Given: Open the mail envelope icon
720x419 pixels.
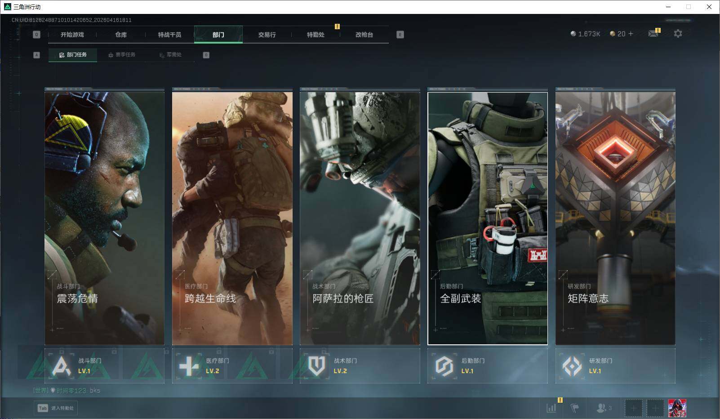Looking at the screenshot, I should (653, 34).
